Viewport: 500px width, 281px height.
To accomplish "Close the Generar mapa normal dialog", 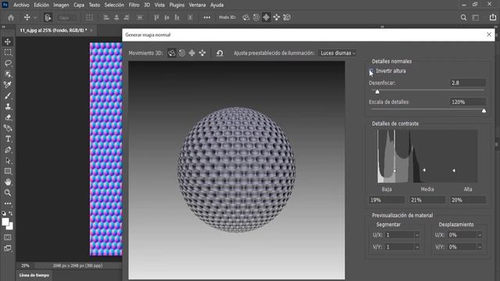I will (489, 34).
